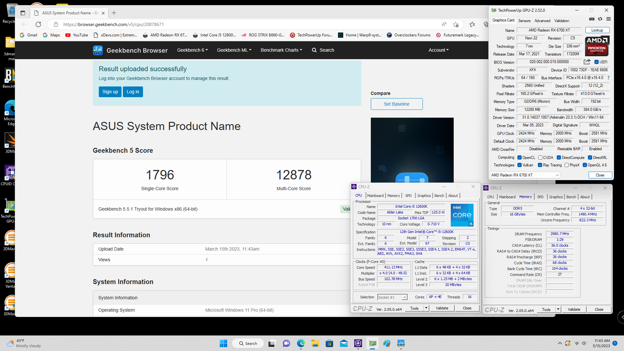Click the BIOS export share icon in GPU-Z
The image size is (624, 351).
click(587, 62)
